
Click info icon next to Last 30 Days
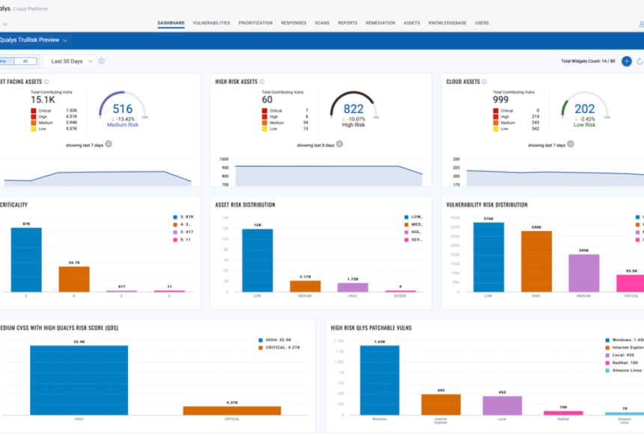coord(102,61)
